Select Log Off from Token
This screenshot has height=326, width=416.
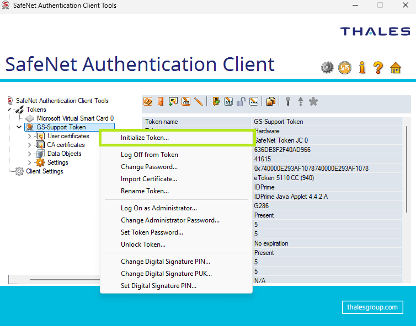[176, 155]
